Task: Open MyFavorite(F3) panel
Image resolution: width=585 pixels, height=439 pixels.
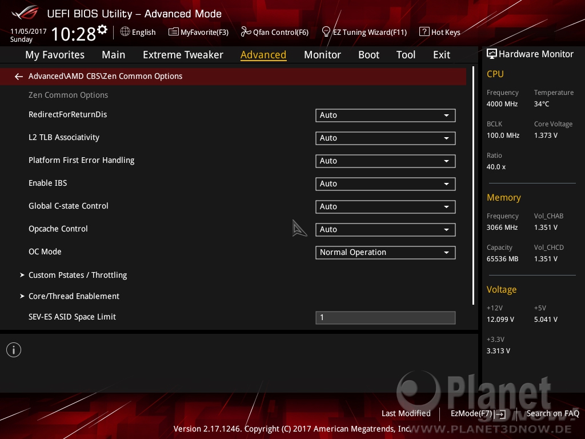Action: tap(198, 32)
